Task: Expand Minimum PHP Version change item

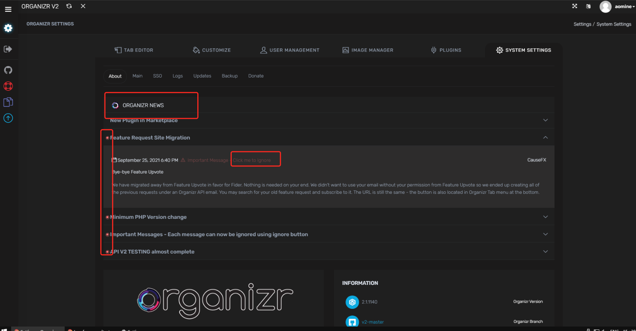Action: (x=329, y=217)
